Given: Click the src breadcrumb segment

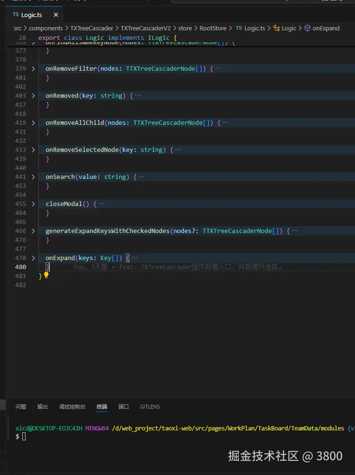Looking at the screenshot, I should click(18, 28).
